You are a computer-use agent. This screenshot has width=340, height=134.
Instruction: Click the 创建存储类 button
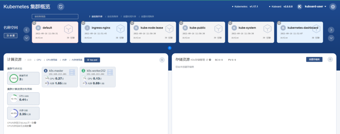[314, 60]
